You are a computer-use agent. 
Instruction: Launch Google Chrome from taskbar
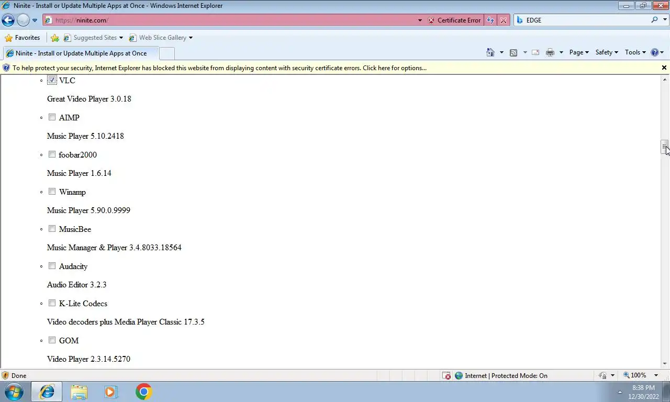pyautogui.click(x=143, y=392)
